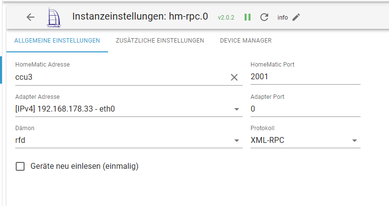
Task: Open the Protokoll dropdown showing XML-RPC
Action: coord(305,140)
